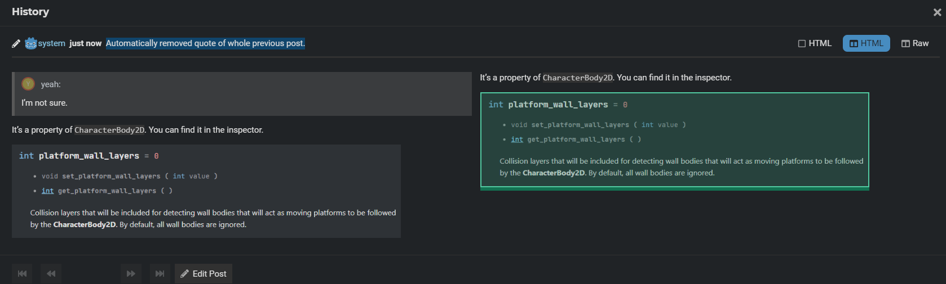The height and width of the screenshot is (284, 946).
Task: Click the 'yeah:' quote author label
Action: (x=51, y=84)
